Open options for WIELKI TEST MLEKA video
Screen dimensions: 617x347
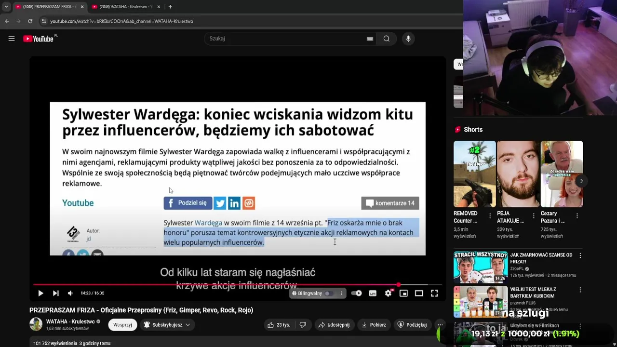[x=580, y=290]
